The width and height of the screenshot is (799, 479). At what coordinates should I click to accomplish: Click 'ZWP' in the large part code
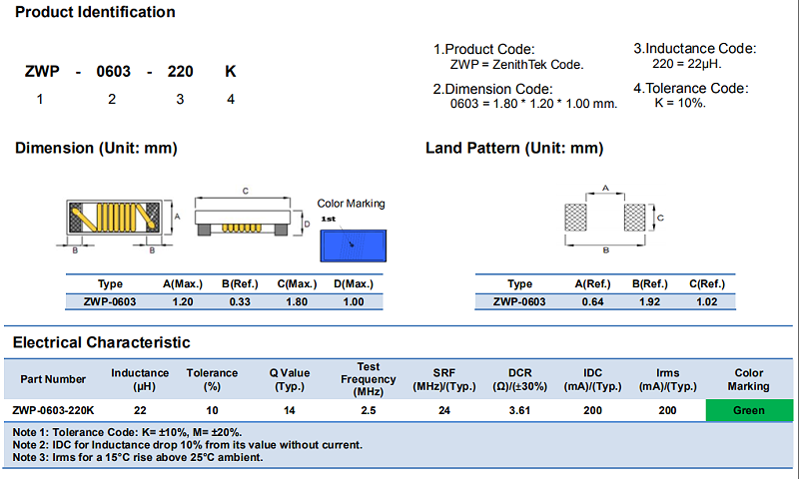pos(42,72)
